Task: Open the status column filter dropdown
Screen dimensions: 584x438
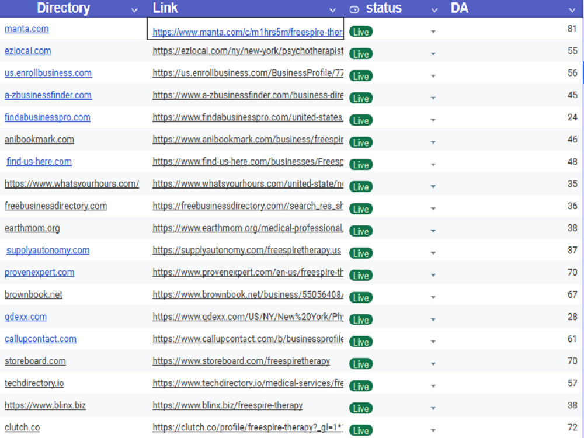Action: pyautogui.click(x=434, y=11)
